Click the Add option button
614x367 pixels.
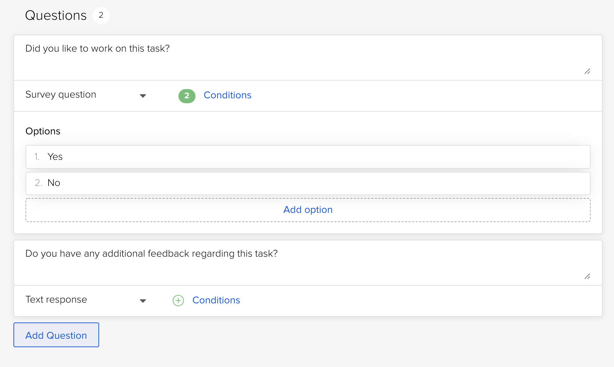[308, 210]
